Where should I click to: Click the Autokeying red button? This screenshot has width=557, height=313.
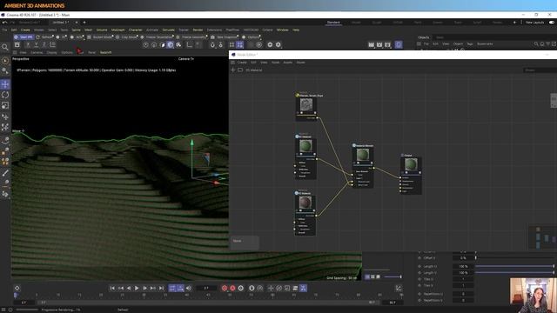[x=232, y=288]
